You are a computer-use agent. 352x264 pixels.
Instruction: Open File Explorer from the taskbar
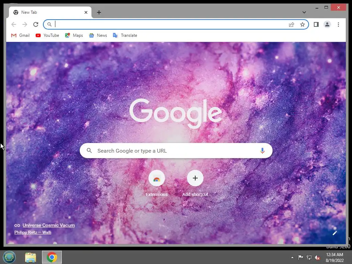tap(31, 257)
